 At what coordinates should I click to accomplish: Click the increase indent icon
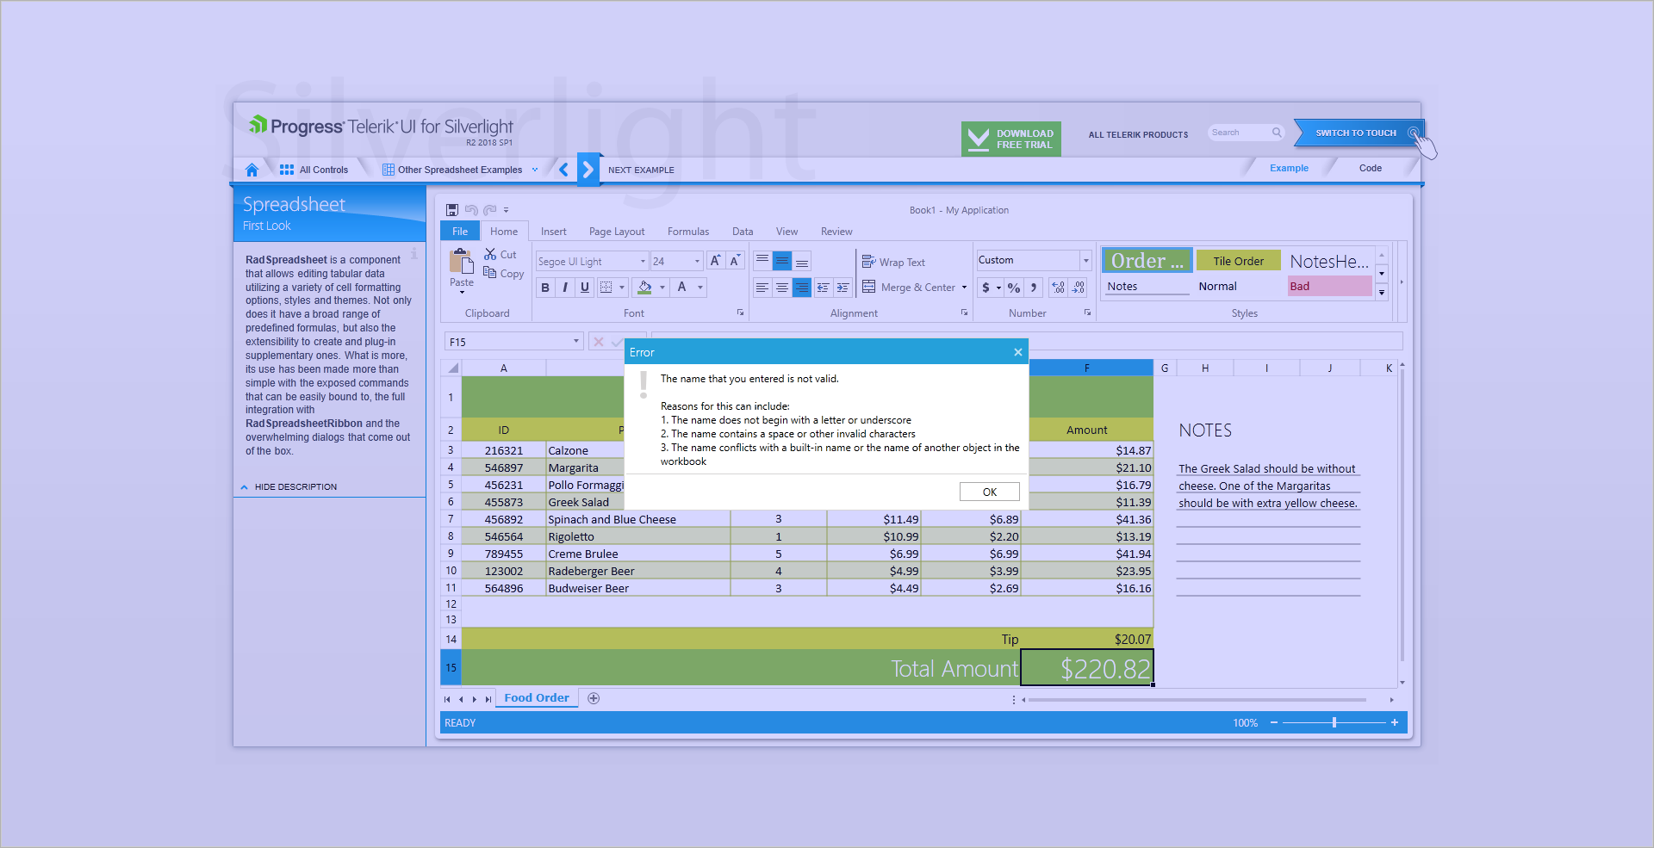tap(843, 288)
